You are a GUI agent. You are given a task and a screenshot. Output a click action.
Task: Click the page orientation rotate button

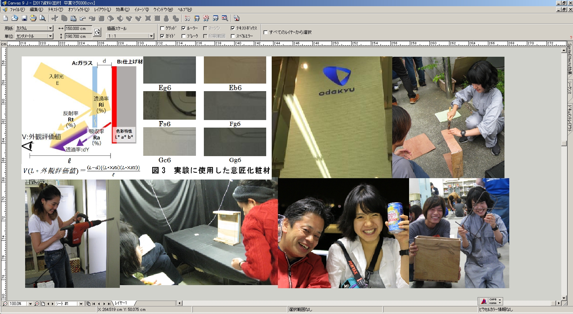coord(97,32)
